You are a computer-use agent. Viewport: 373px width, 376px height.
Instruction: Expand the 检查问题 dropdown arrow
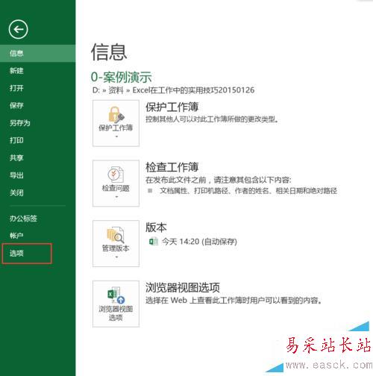coord(116,197)
